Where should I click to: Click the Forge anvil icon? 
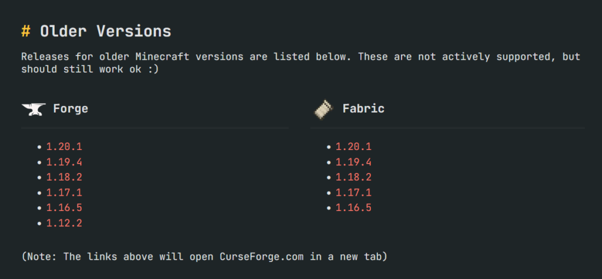(34, 109)
